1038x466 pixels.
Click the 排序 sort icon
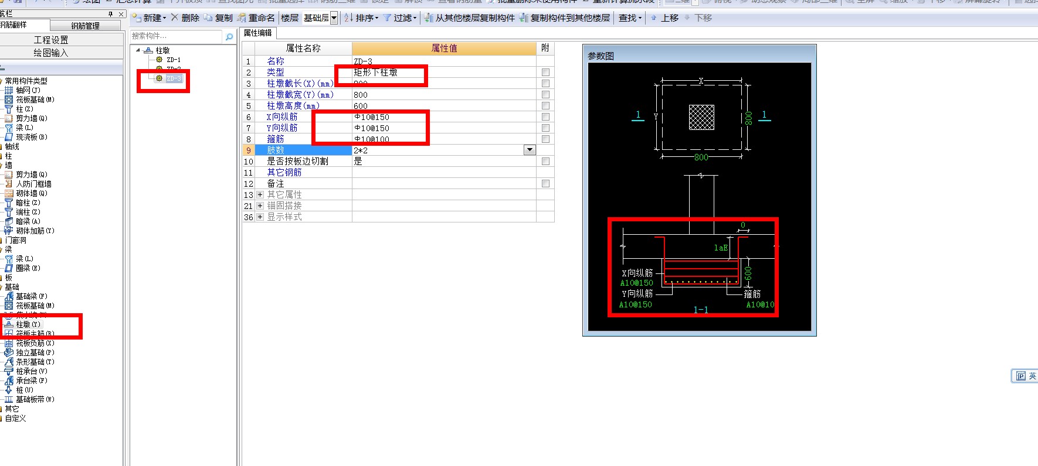[348, 18]
